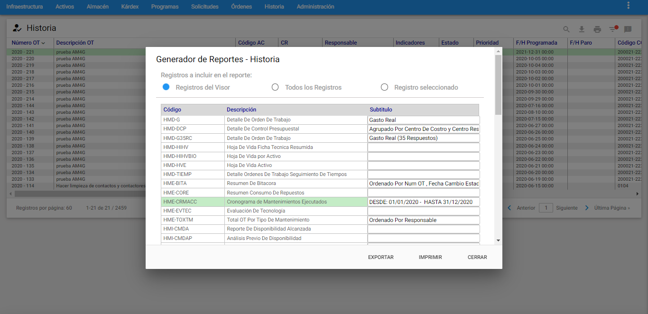This screenshot has height=314, width=648.
Task: Select Hoja De Vida Ficha Tecnica Resumida
Action: (x=264, y=147)
